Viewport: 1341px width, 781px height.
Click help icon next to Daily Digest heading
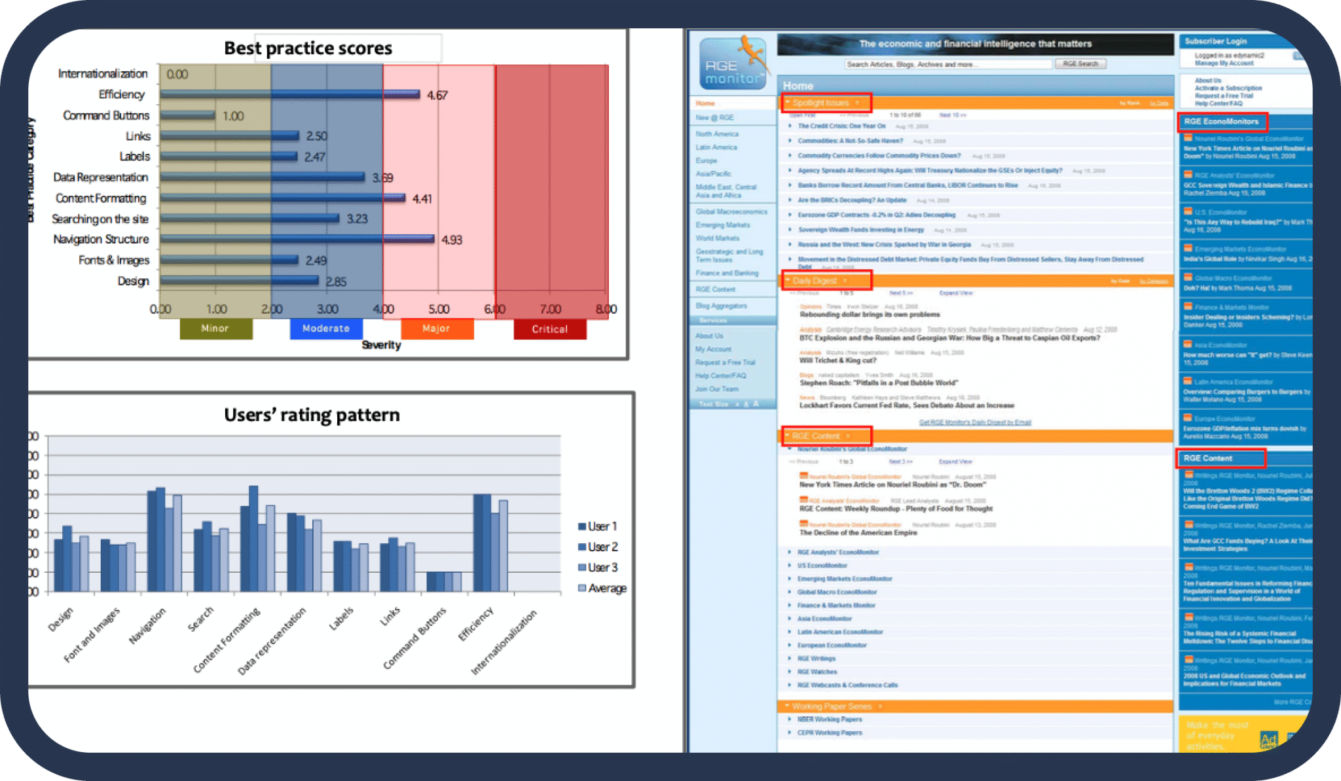845,281
